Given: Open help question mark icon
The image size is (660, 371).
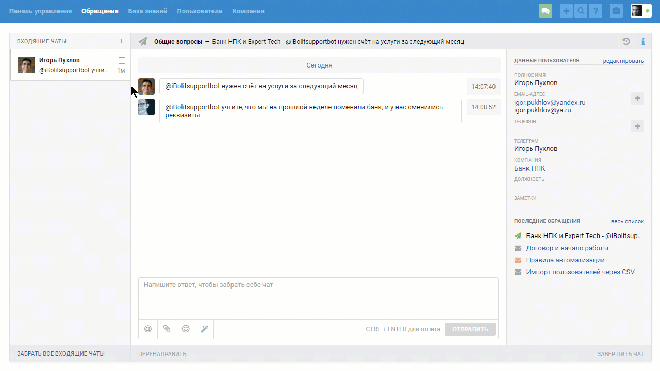Looking at the screenshot, I should (x=596, y=11).
